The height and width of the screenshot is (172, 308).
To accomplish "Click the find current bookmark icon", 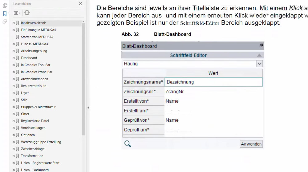I will point(27,13).
